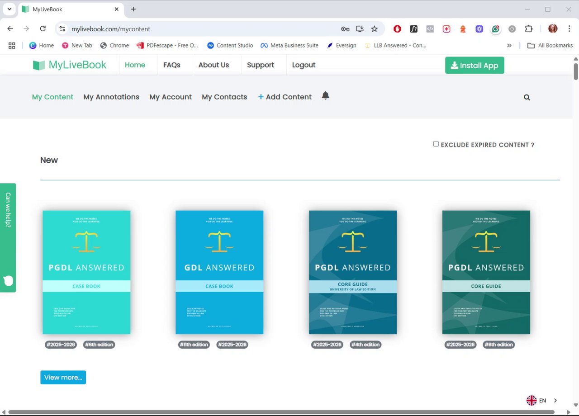Open the green circular extension with red badge
Screen dimensions: 579x416
pos(496,29)
